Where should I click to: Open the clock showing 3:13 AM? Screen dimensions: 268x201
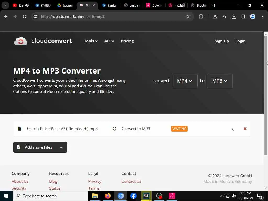click(246, 196)
